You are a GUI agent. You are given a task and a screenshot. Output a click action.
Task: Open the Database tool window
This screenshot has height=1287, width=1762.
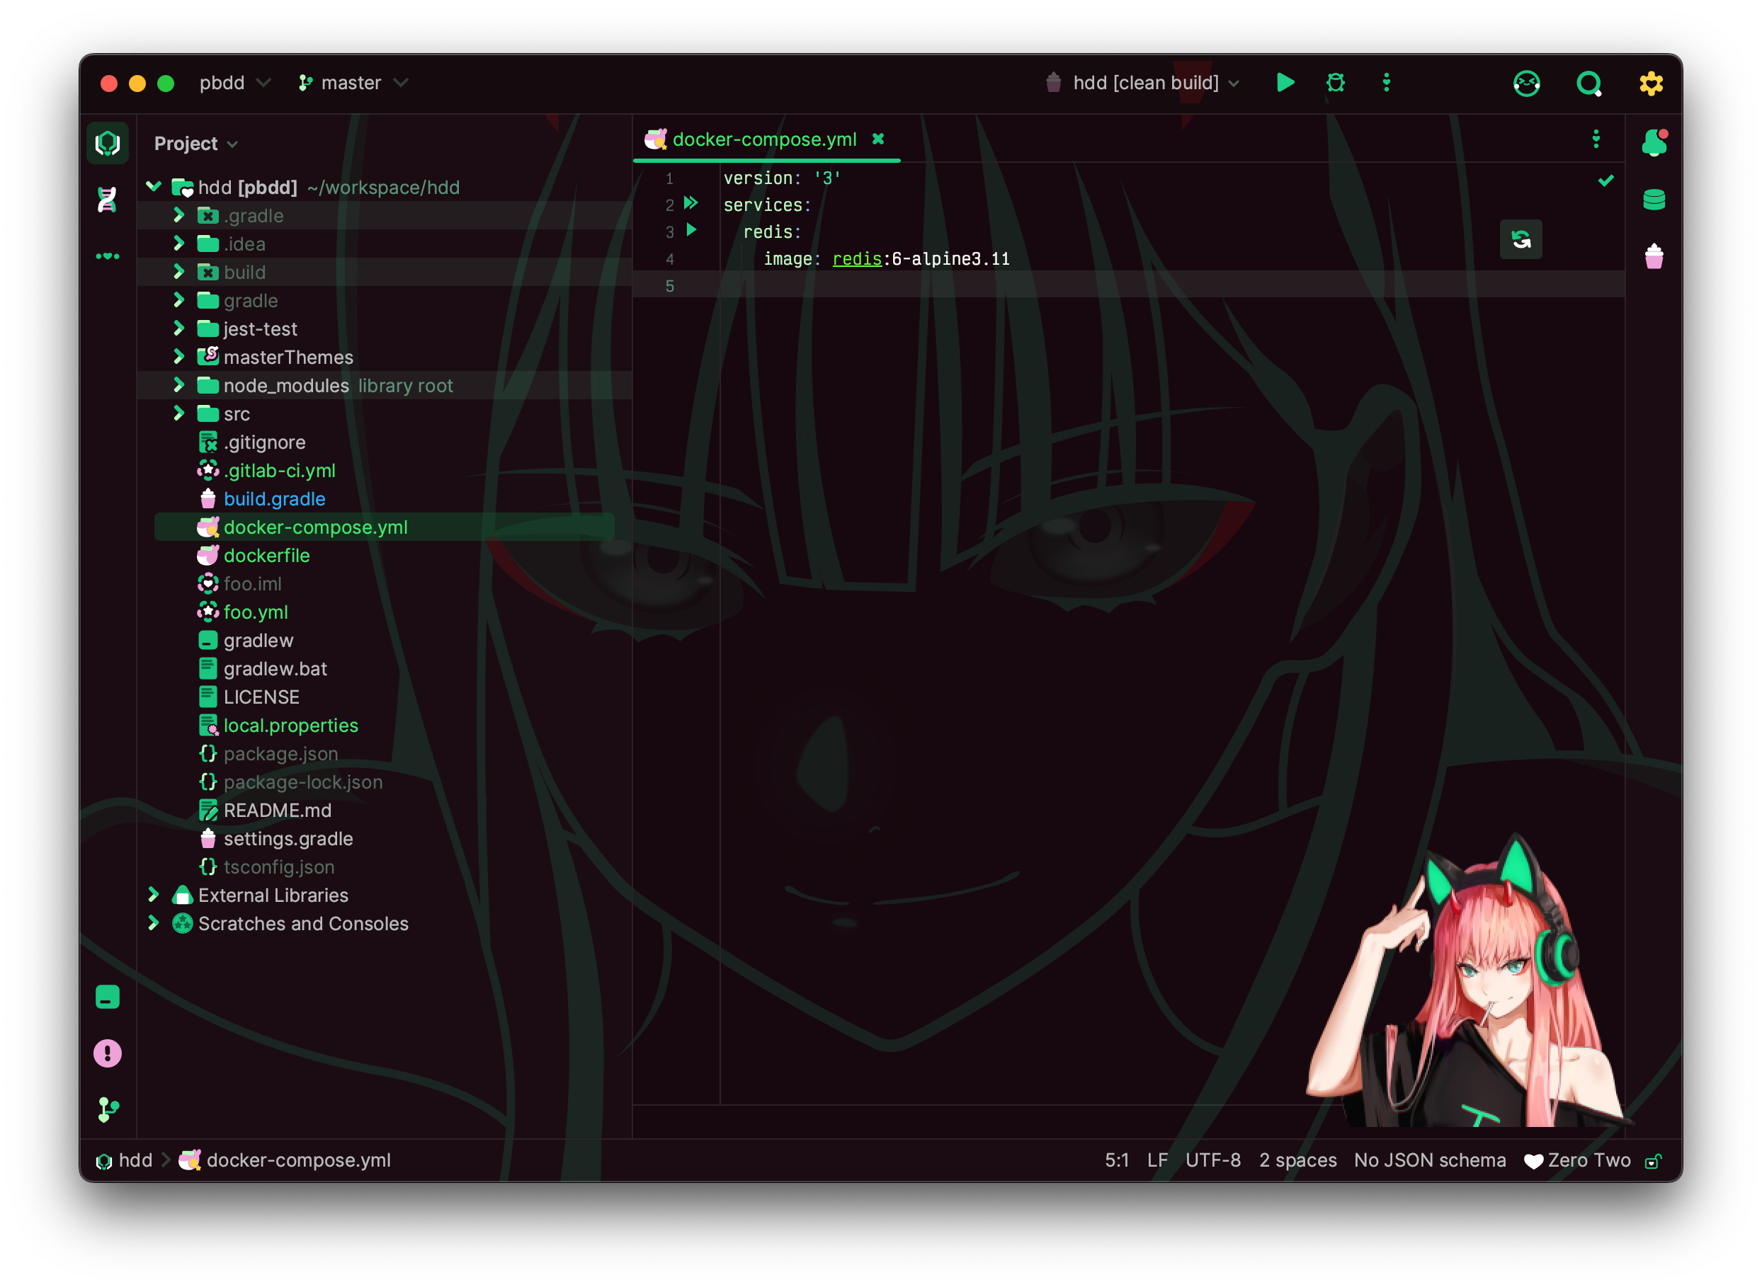tap(1655, 200)
